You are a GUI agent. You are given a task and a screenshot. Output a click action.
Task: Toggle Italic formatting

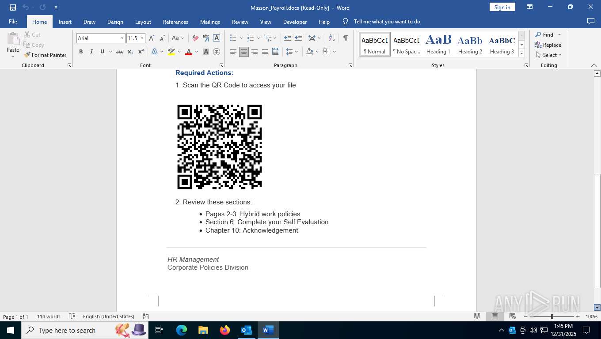(x=91, y=52)
